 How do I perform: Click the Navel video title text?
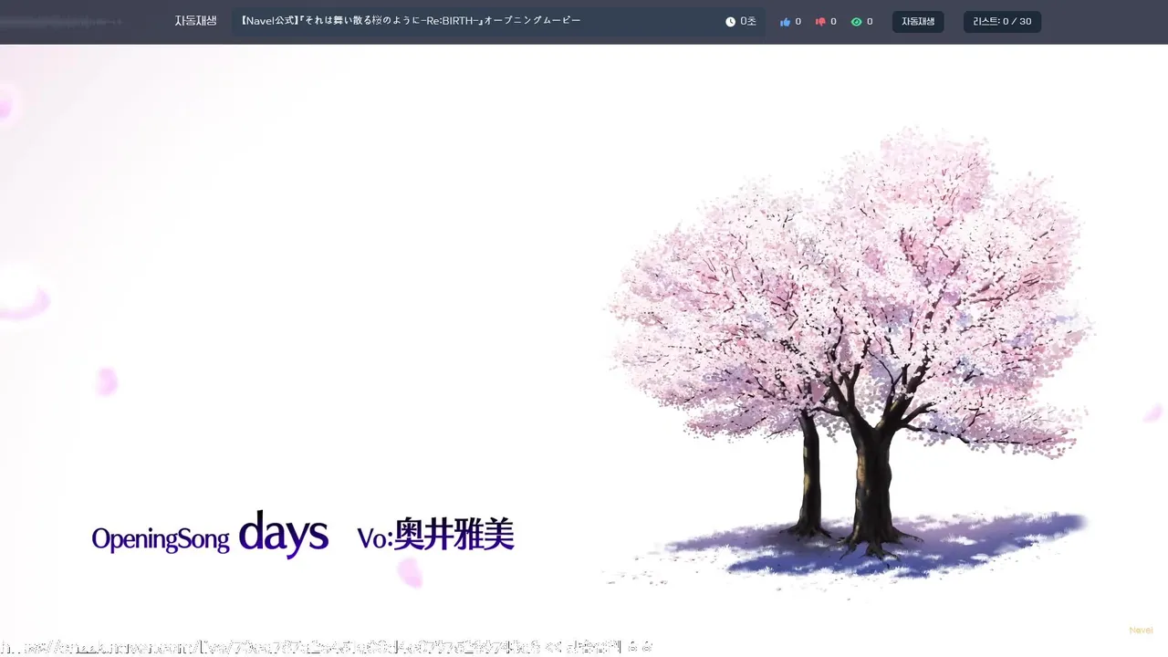411,21
